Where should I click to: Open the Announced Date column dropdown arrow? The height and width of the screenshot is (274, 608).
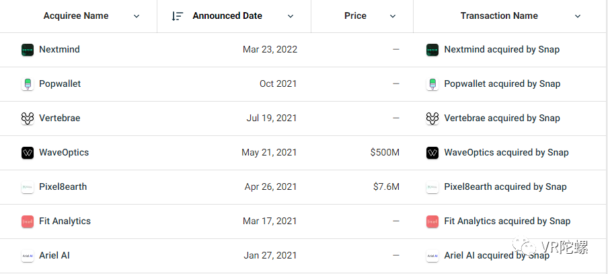coord(291,16)
